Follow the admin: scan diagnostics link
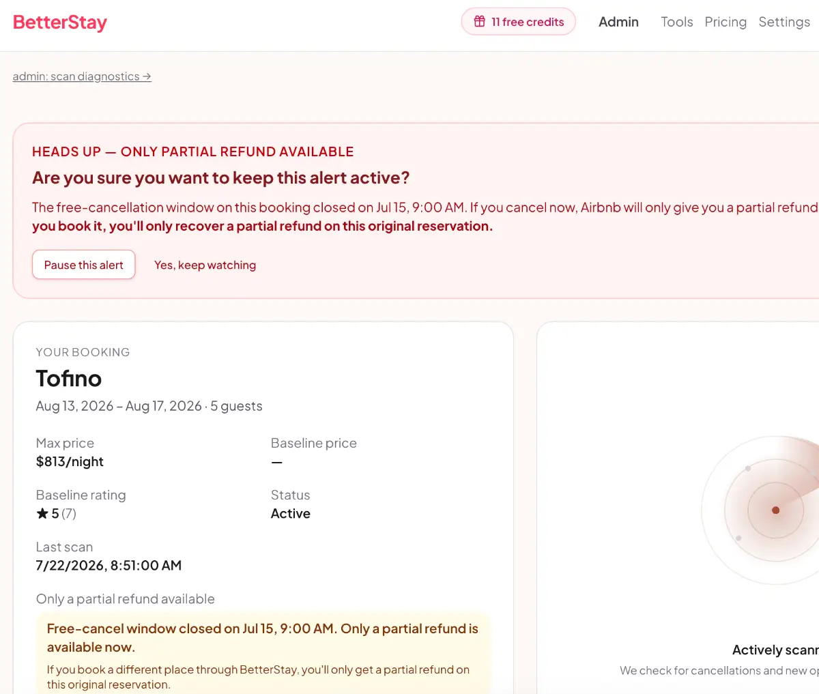 click(82, 76)
